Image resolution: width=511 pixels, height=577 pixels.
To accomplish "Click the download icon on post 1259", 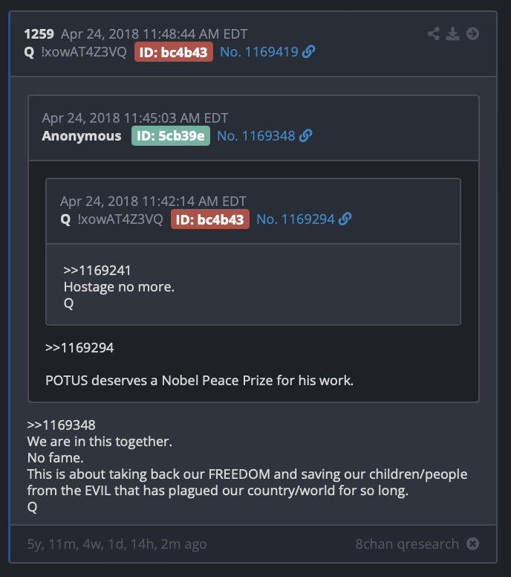I will pos(452,34).
